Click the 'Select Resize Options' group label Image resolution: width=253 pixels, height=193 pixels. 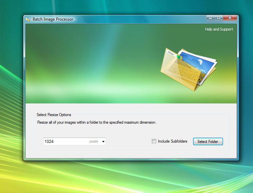(x=54, y=115)
